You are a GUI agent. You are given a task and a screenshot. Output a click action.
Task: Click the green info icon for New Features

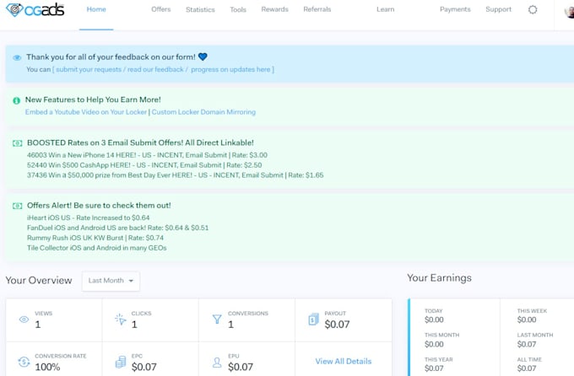[17, 100]
